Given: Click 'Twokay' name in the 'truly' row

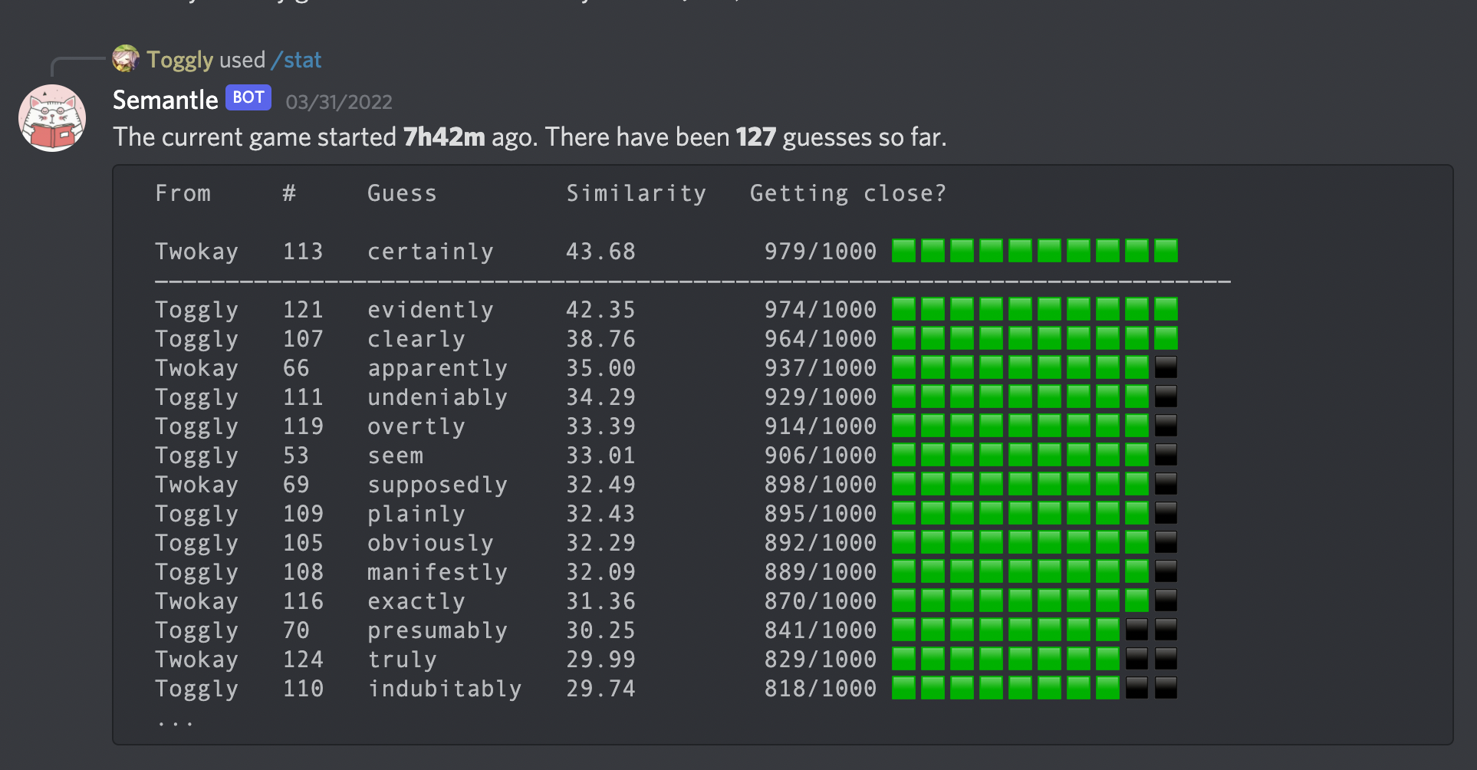Looking at the screenshot, I should coord(197,660).
